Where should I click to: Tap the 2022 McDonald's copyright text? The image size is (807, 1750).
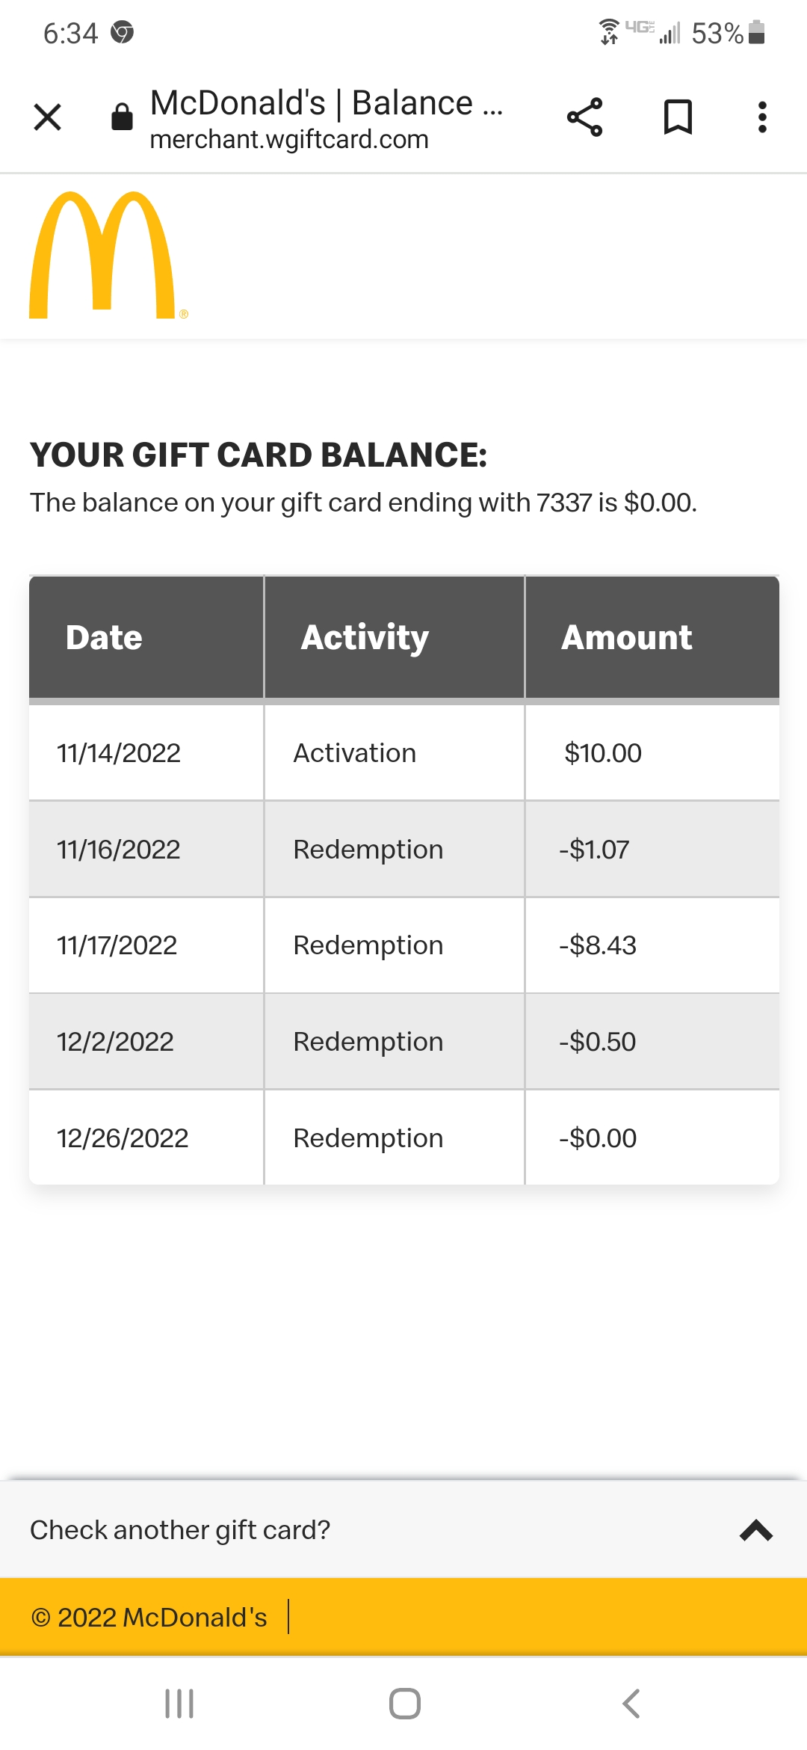(149, 1618)
